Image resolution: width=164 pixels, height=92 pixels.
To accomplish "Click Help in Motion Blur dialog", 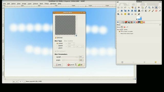I will click(58, 65).
